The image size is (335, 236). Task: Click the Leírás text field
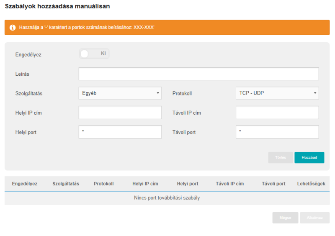click(198, 74)
